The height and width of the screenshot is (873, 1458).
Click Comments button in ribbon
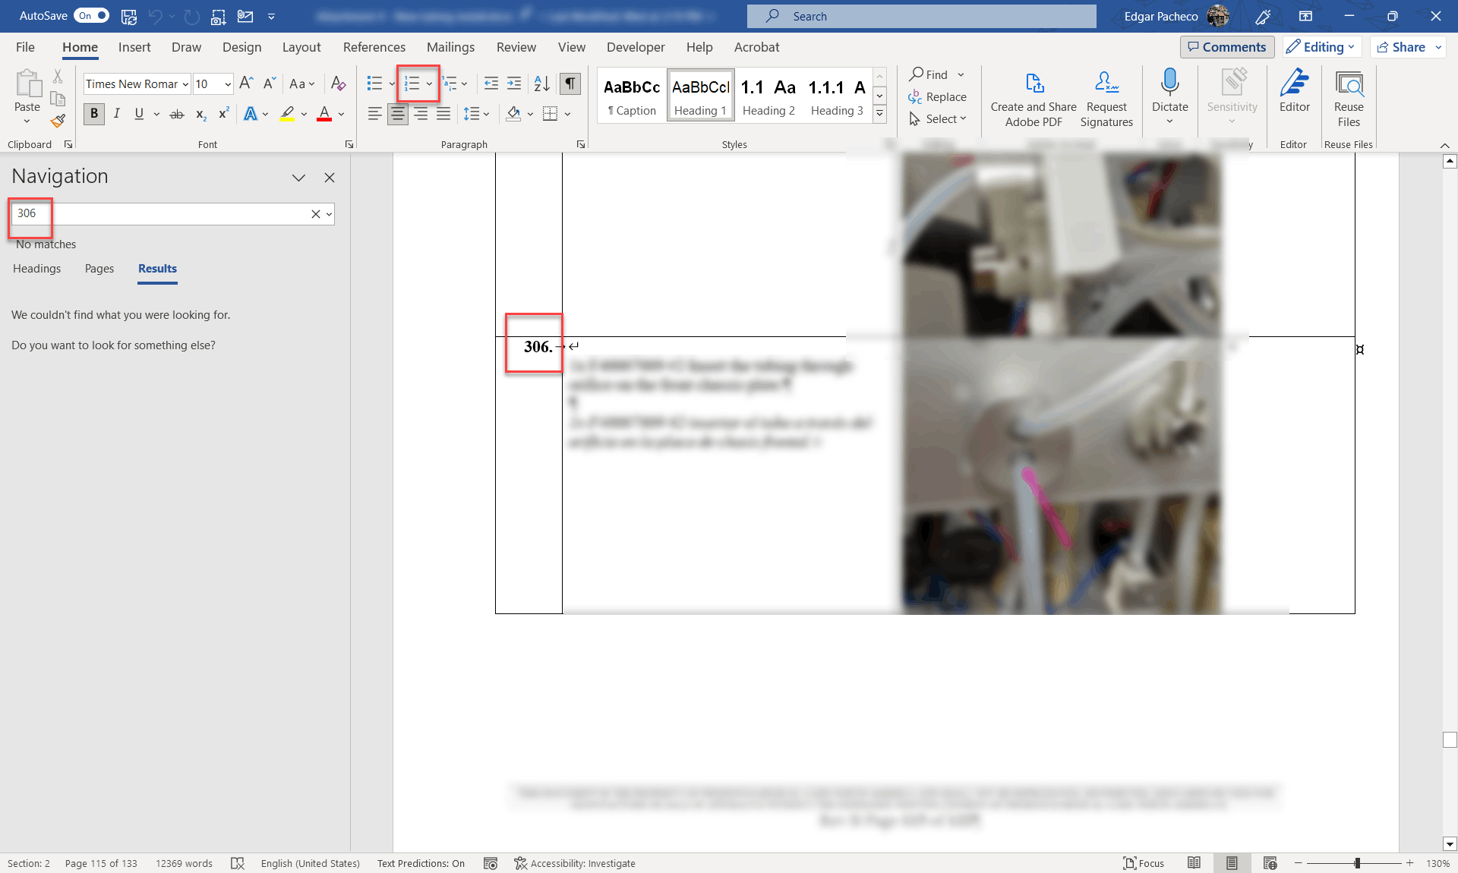[x=1225, y=46]
